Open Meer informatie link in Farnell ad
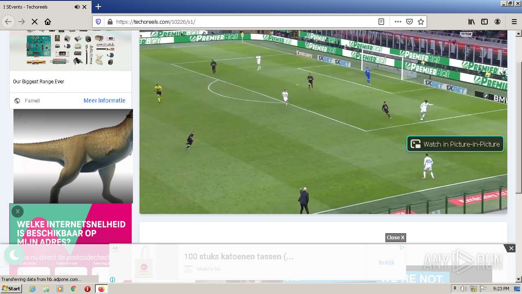Viewport: 522px width, 294px height. click(x=104, y=100)
